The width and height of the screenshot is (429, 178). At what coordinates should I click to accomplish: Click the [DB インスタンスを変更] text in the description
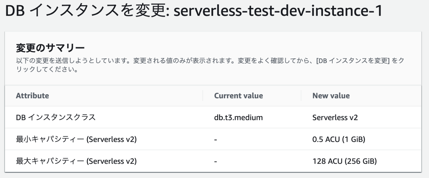tap(352, 61)
